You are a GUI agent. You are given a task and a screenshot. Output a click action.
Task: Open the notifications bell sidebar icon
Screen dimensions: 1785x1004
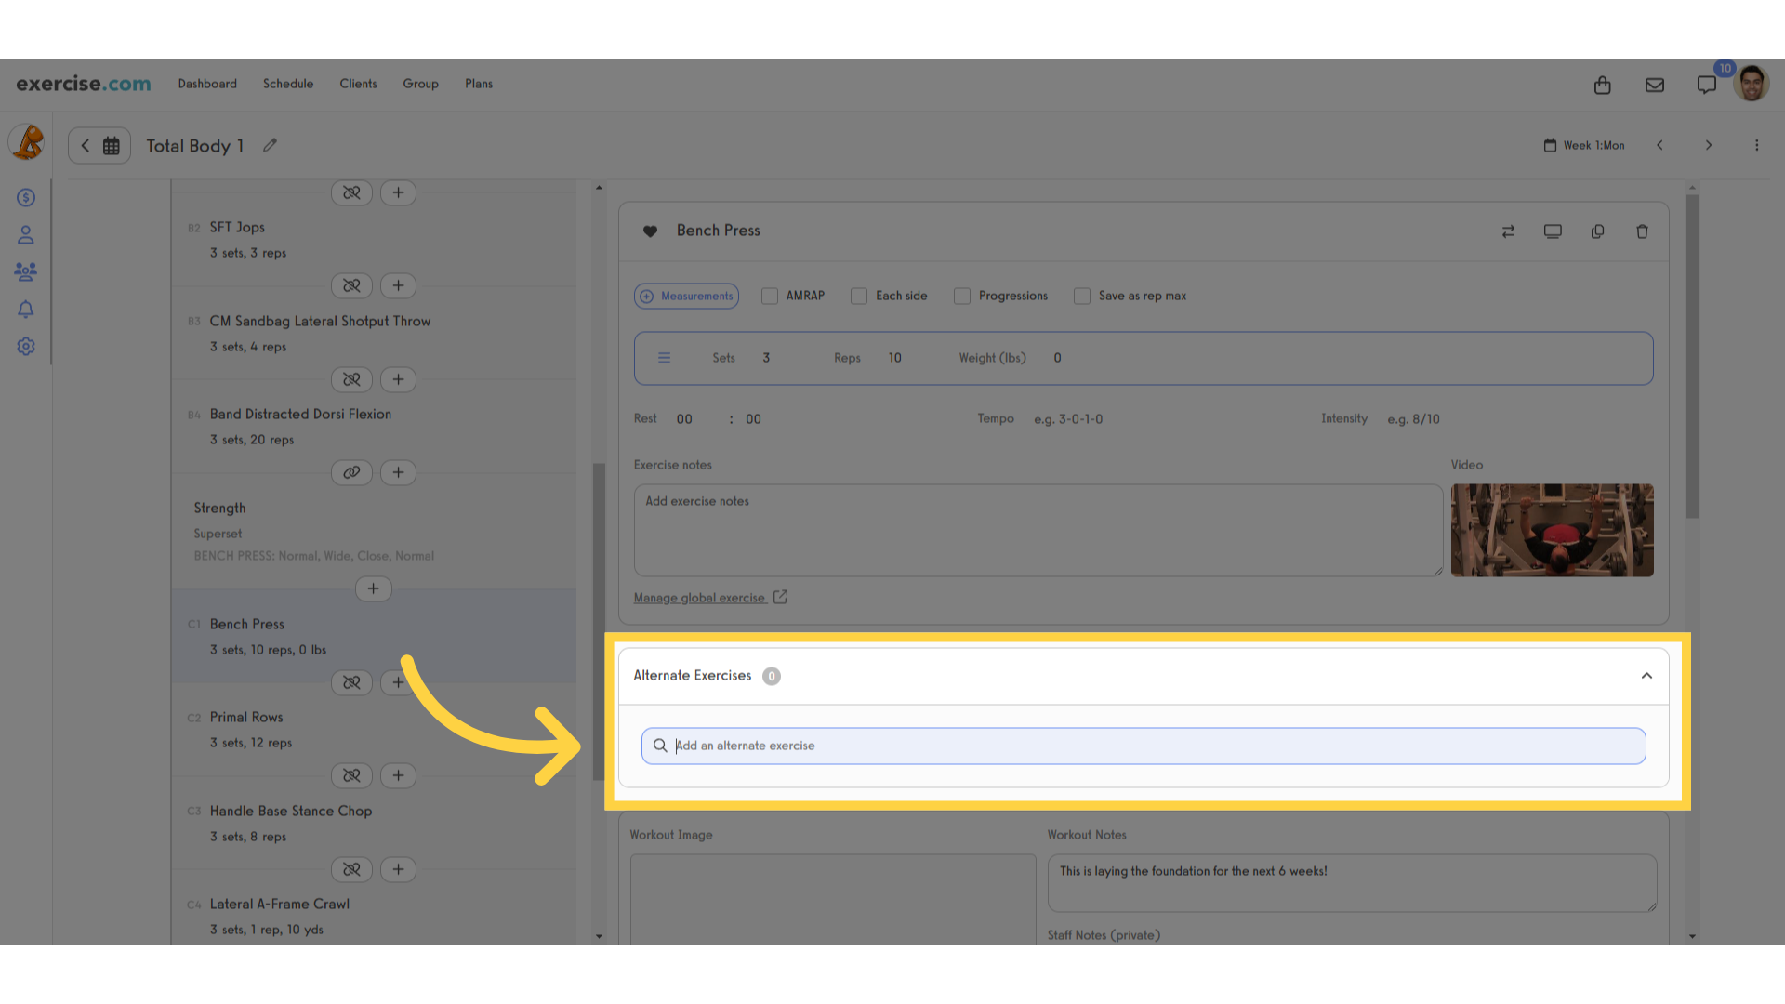coord(26,310)
